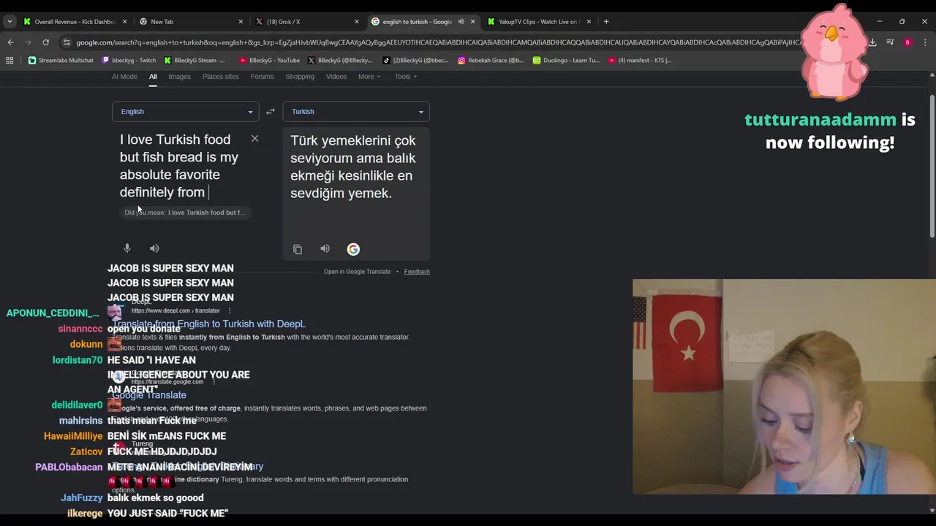Open 'Translate from English to Turkish with DeepL' result

[208, 324]
